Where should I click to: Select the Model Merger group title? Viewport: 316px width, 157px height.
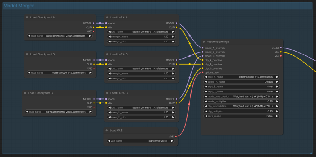[19, 6]
